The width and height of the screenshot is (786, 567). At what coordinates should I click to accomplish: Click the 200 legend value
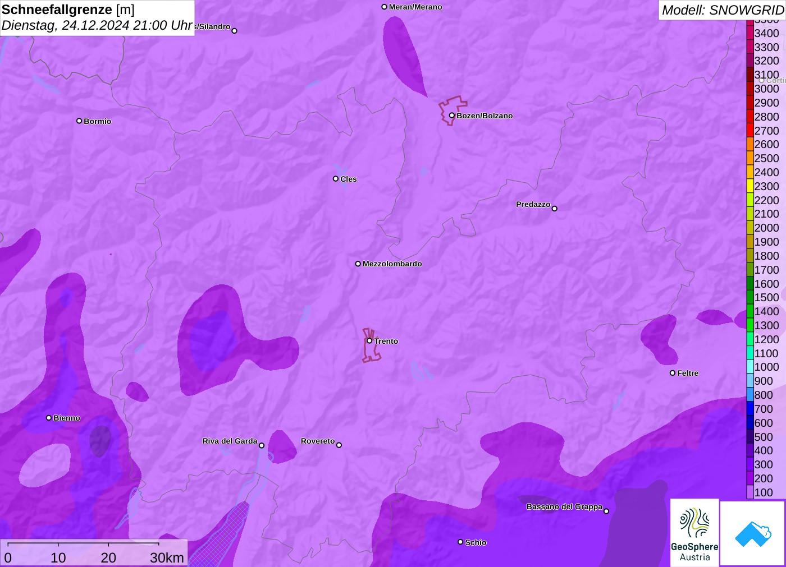[764, 478]
